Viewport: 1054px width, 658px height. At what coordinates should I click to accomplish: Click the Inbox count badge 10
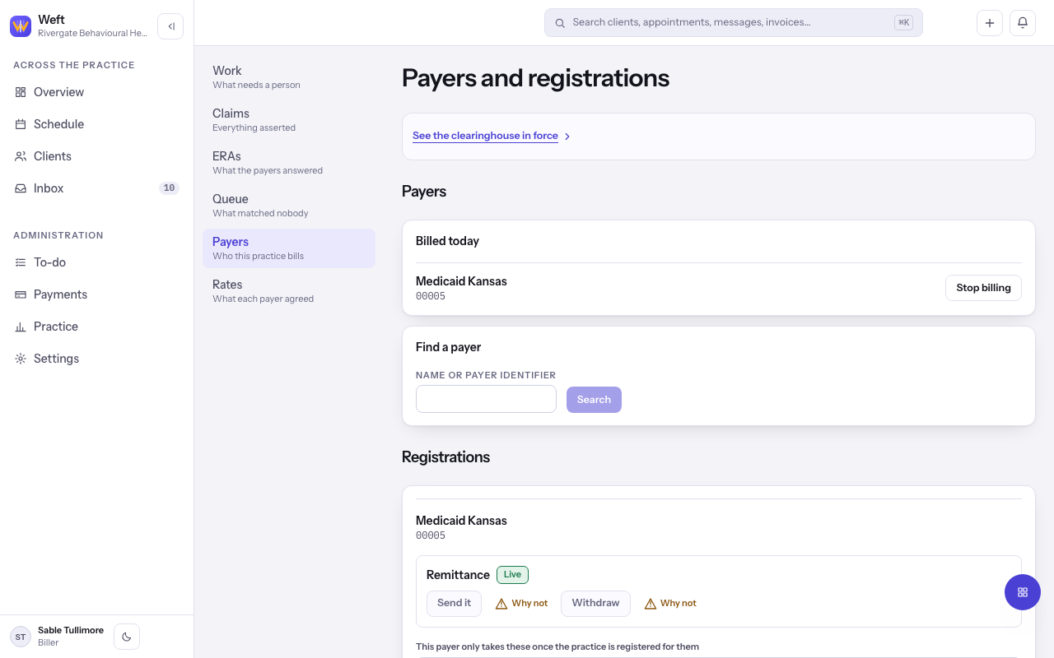click(x=169, y=188)
